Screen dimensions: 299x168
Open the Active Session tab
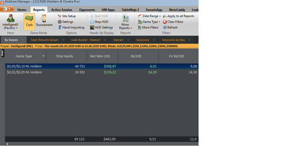pyautogui.click(x=62, y=10)
